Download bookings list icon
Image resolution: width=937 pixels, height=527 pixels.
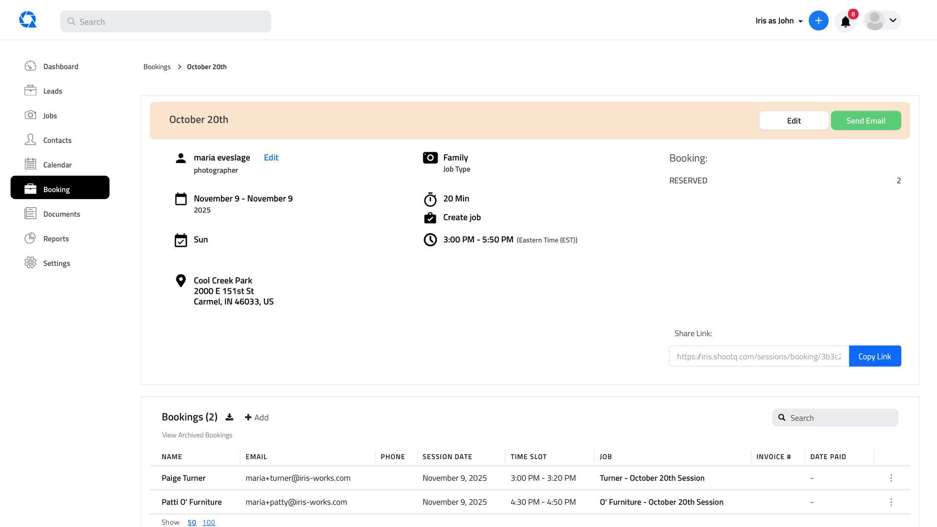229,417
